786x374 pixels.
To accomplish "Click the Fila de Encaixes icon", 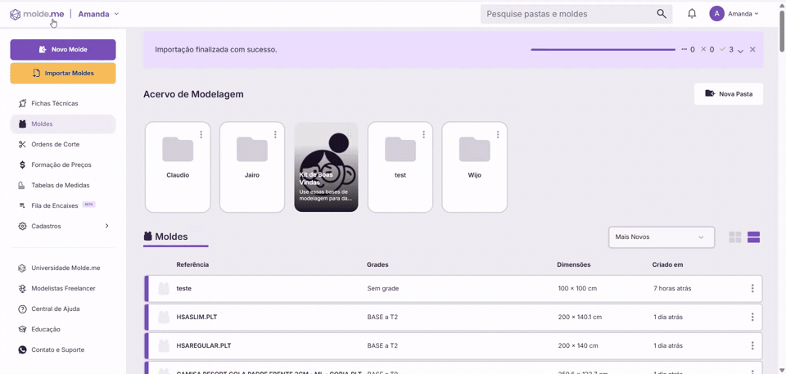I will point(22,205).
